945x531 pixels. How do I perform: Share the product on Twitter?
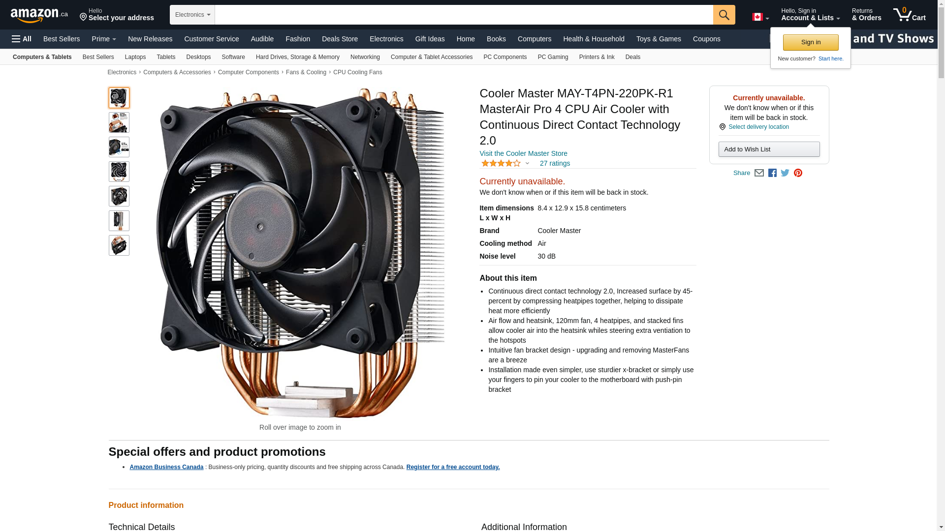785,173
